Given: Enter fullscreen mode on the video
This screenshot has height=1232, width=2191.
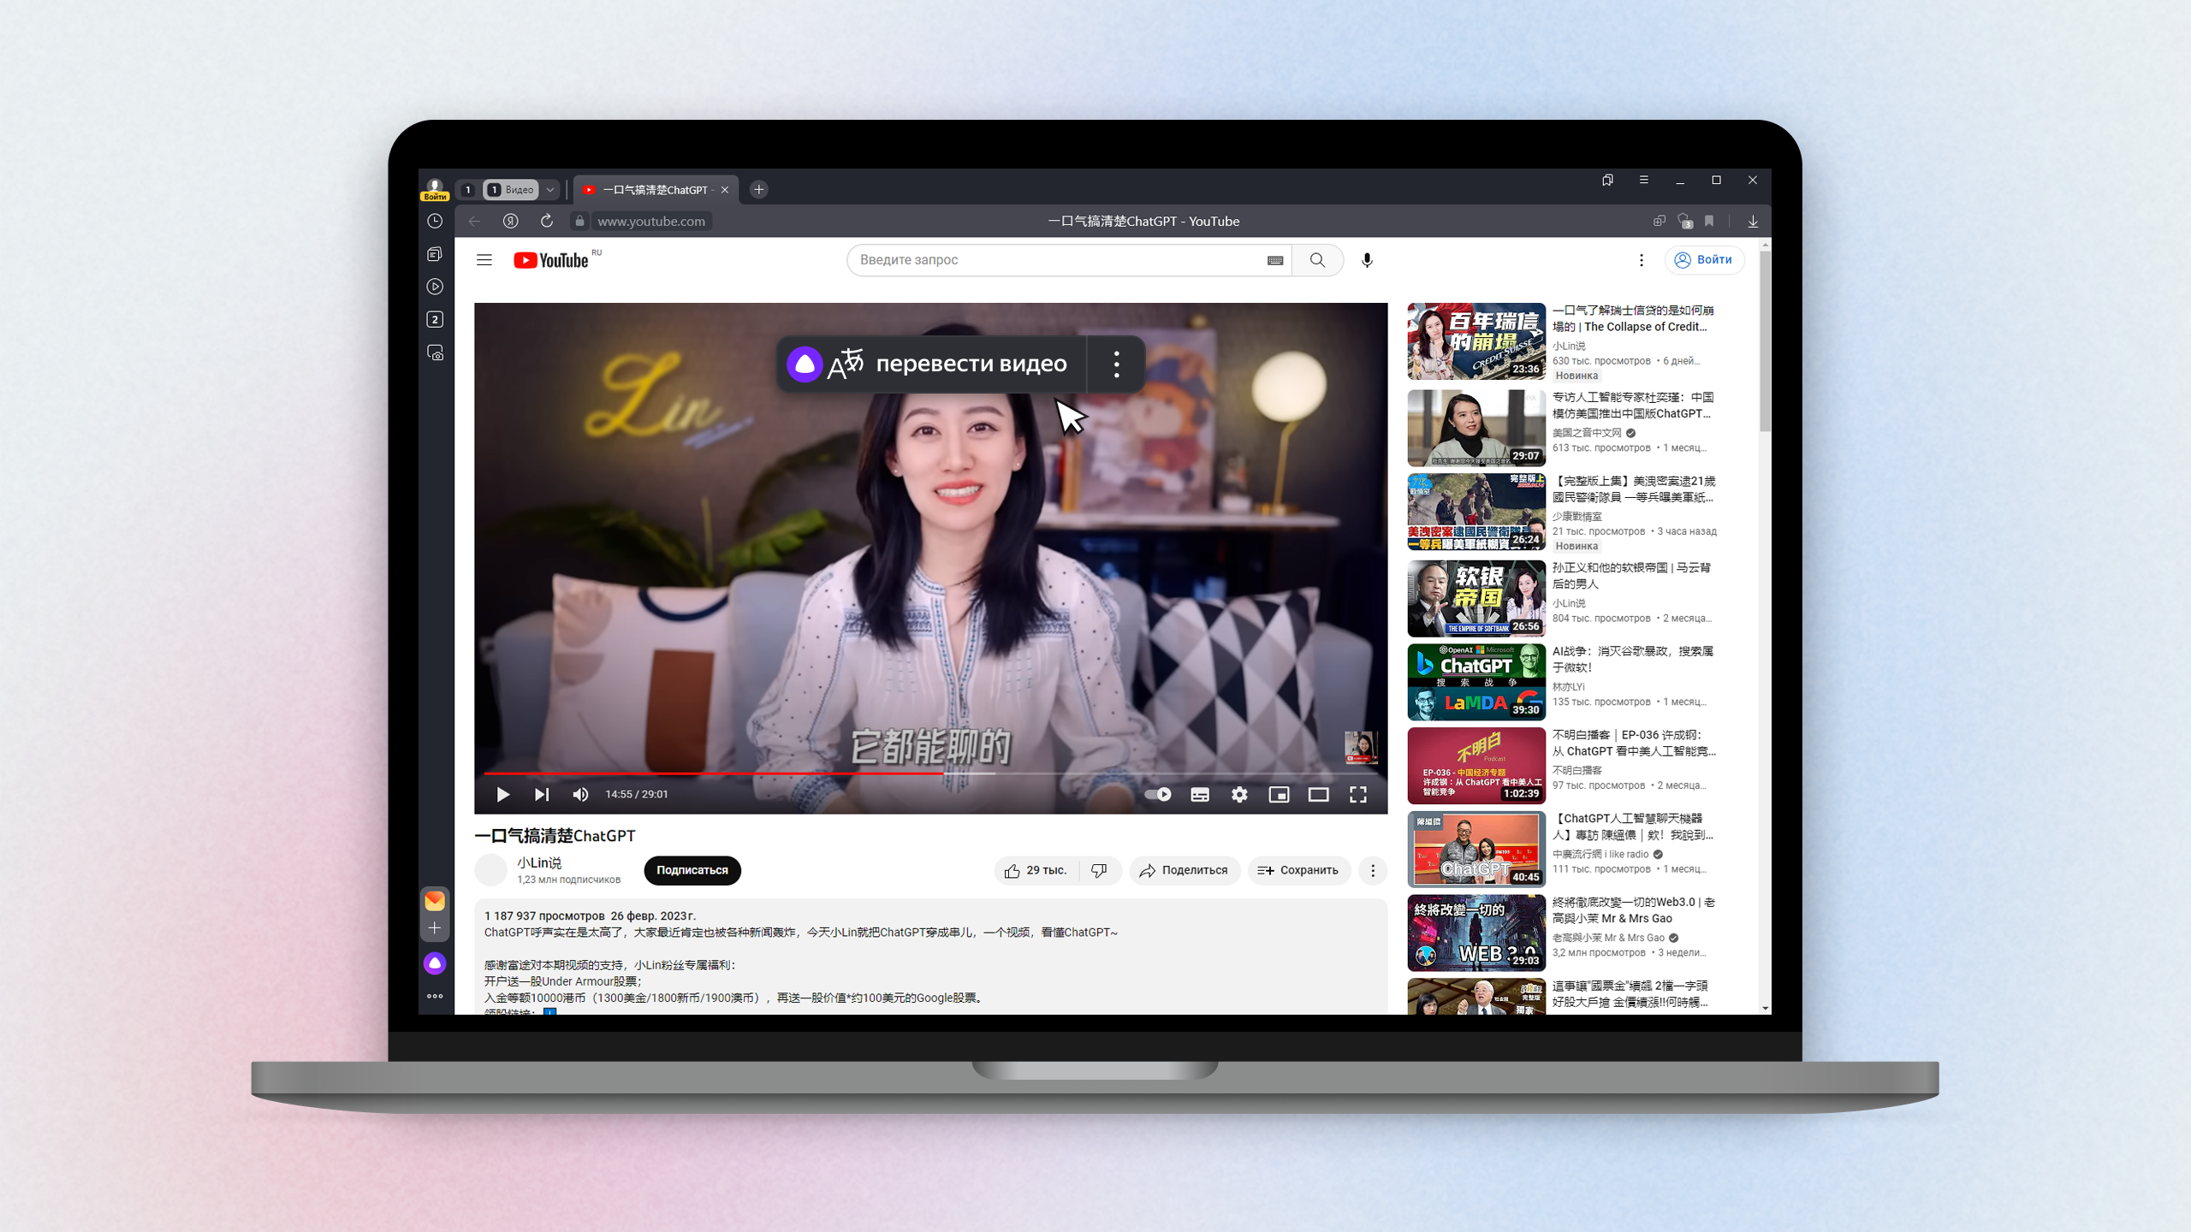Looking at the screenshot, I should tap(1358, 795).
